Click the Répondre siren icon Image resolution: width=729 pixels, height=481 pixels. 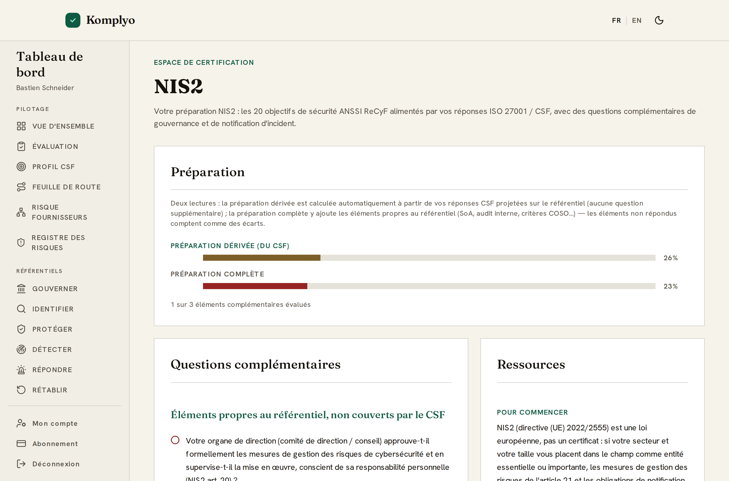click(21, 370)
